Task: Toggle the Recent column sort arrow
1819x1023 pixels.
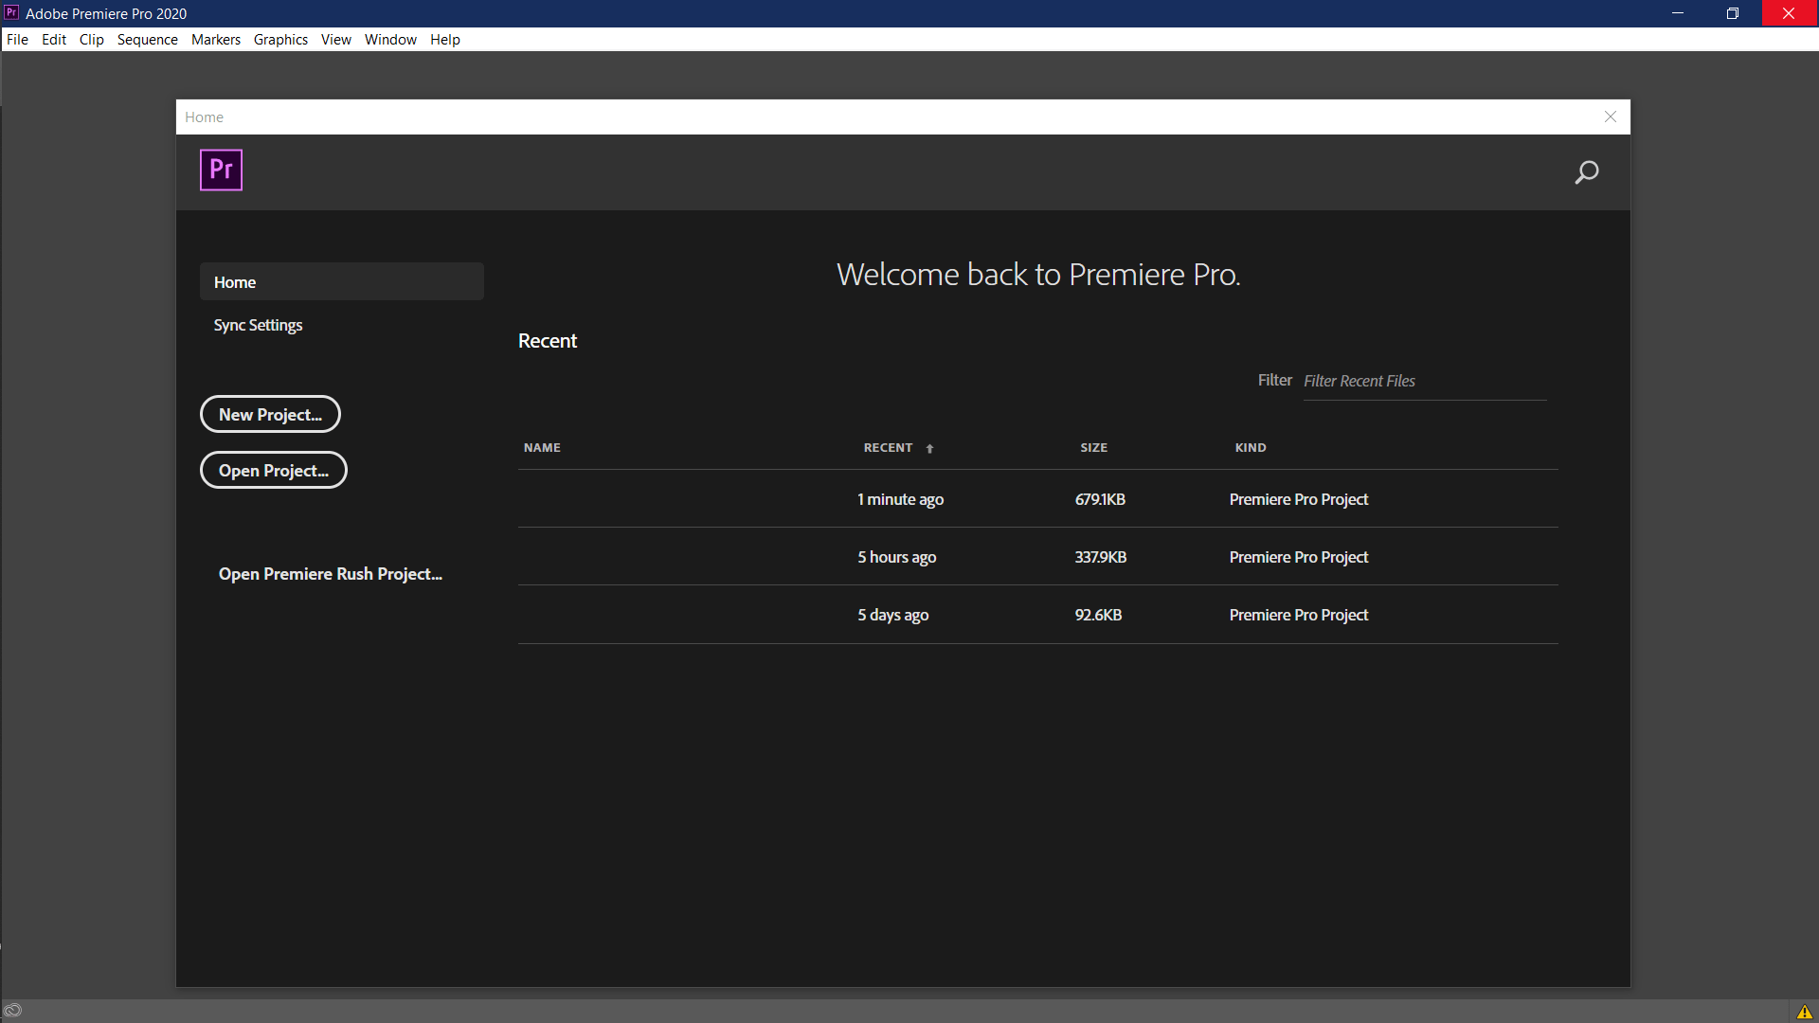Action: pos(929,448)
